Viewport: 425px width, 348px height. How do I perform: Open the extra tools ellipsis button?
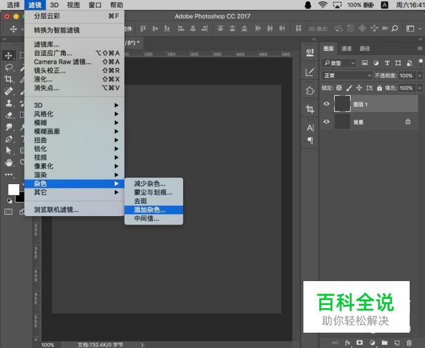tap(9, 174)
